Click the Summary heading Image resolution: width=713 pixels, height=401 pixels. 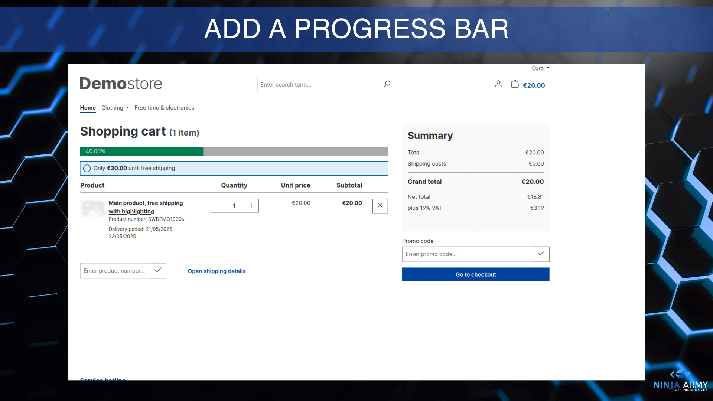430,136
